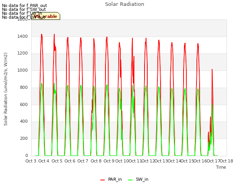Click the 'No data for f_LW_in' message
This screenshot has width=250, height=187.
point(22,13)
